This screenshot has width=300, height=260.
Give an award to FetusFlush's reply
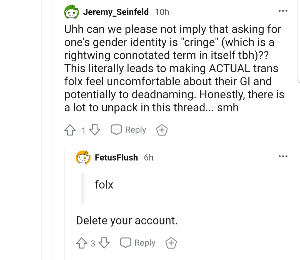[171, 243]
